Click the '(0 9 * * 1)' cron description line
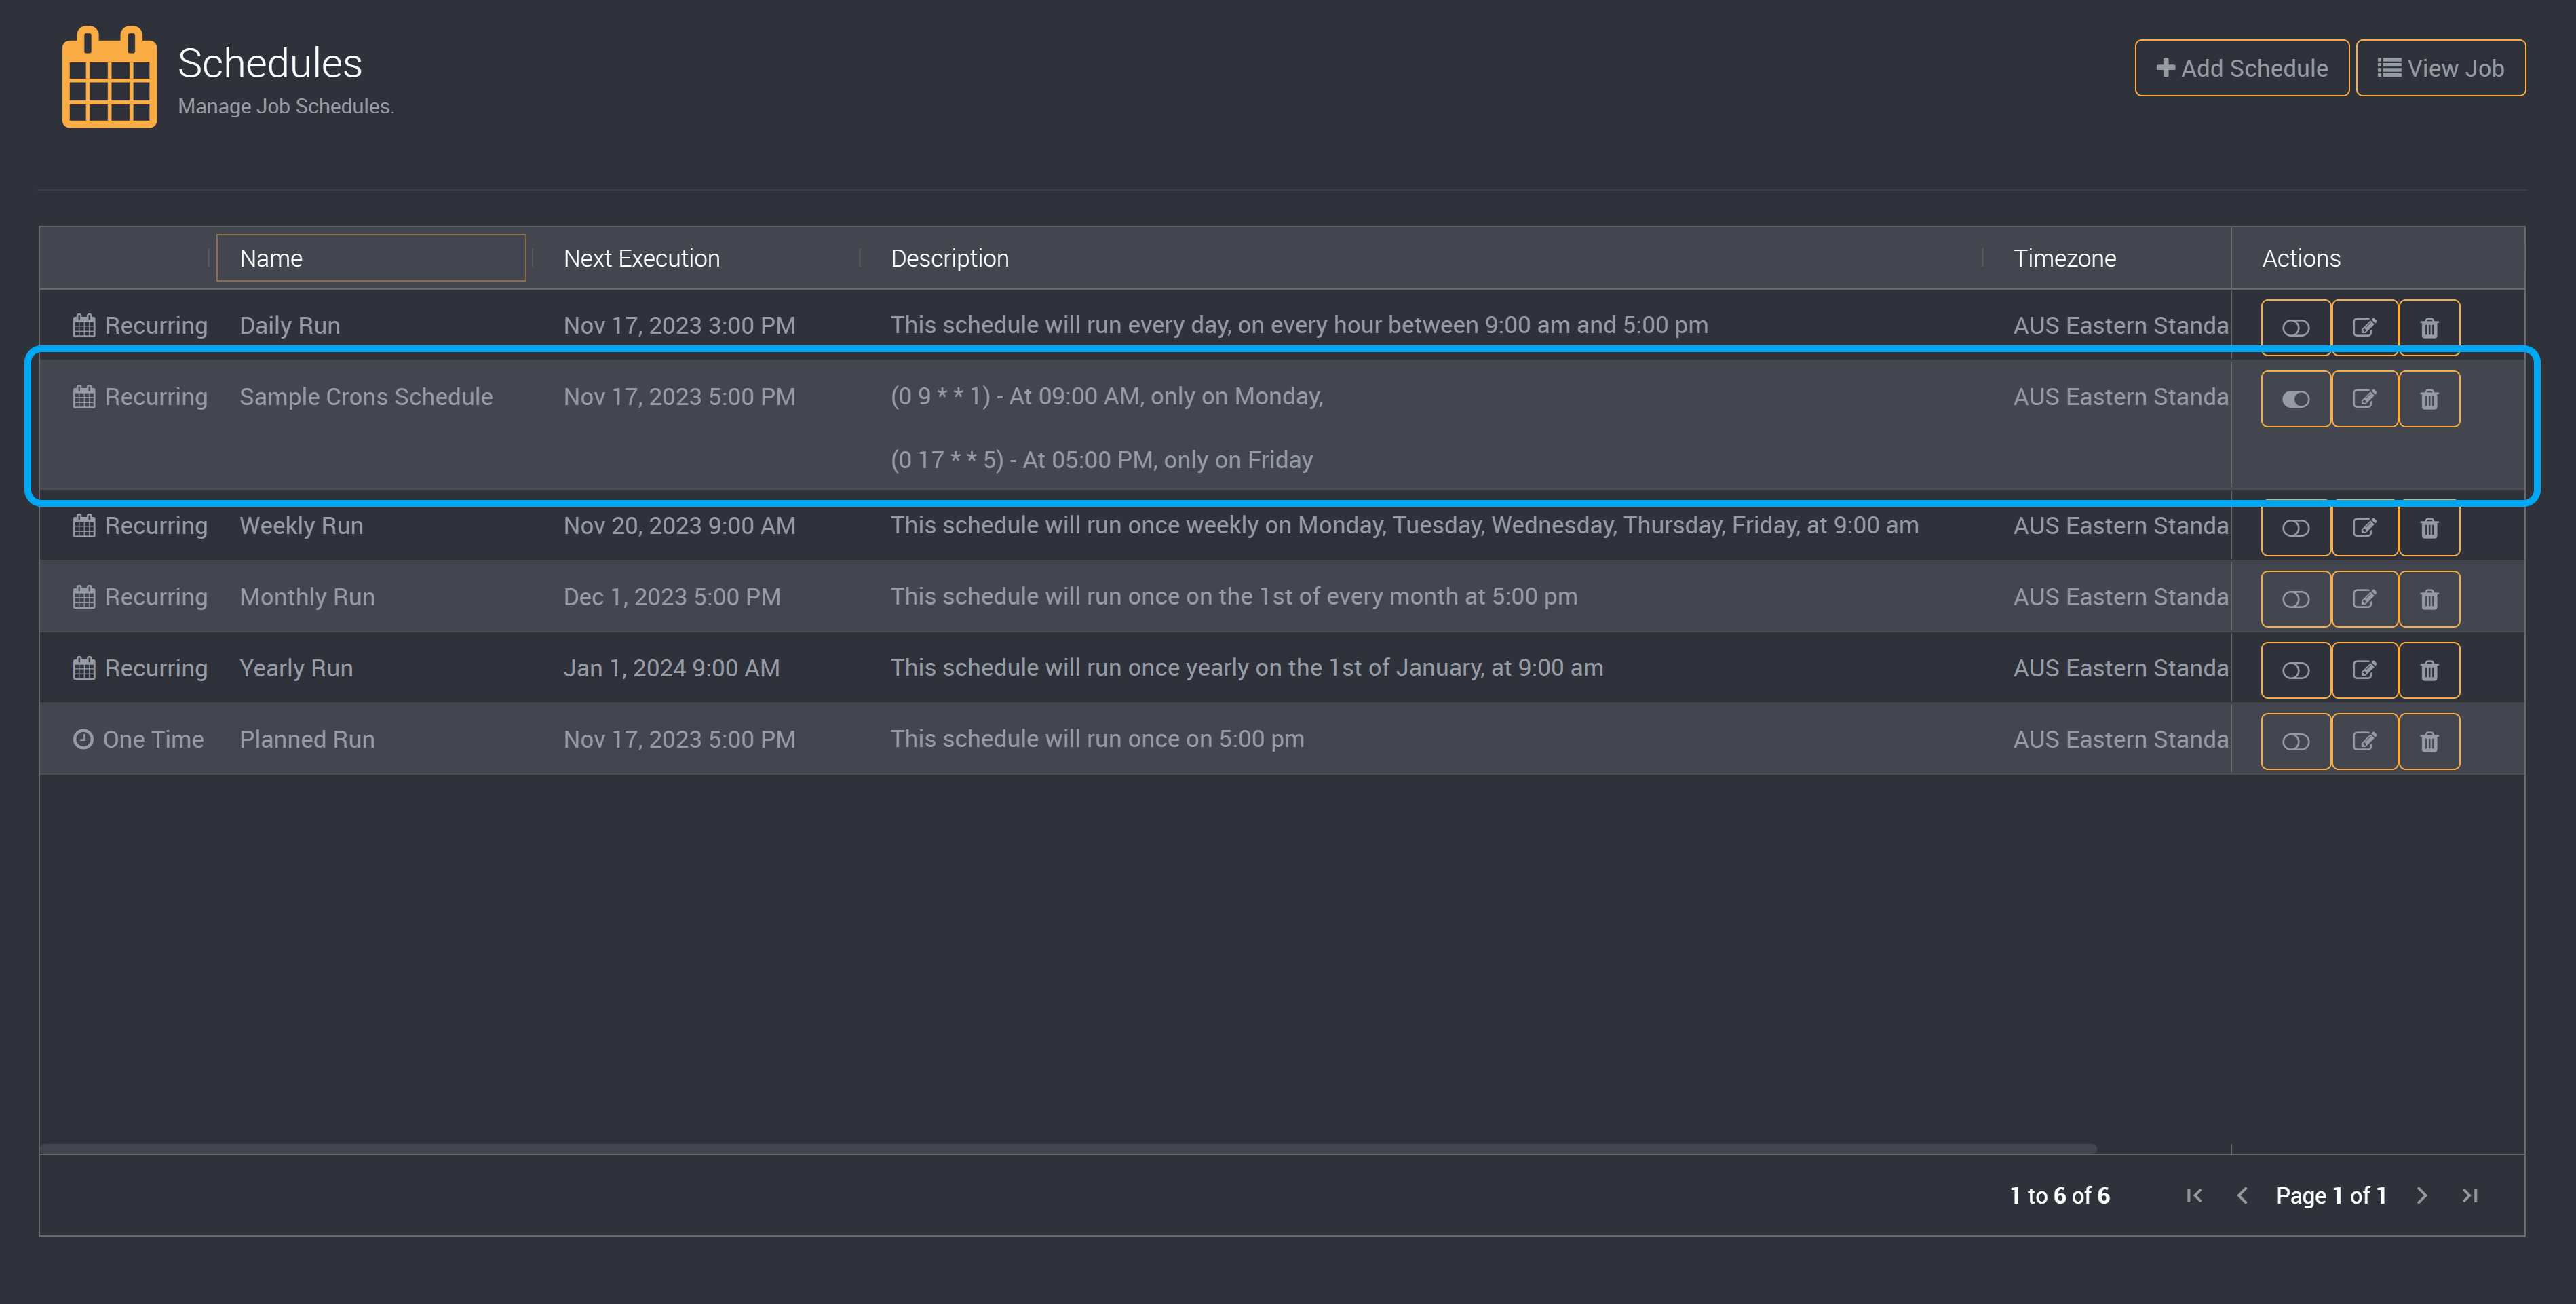The width and height of the screenshot is (2576, 1304). click(x=1107, y=396)
